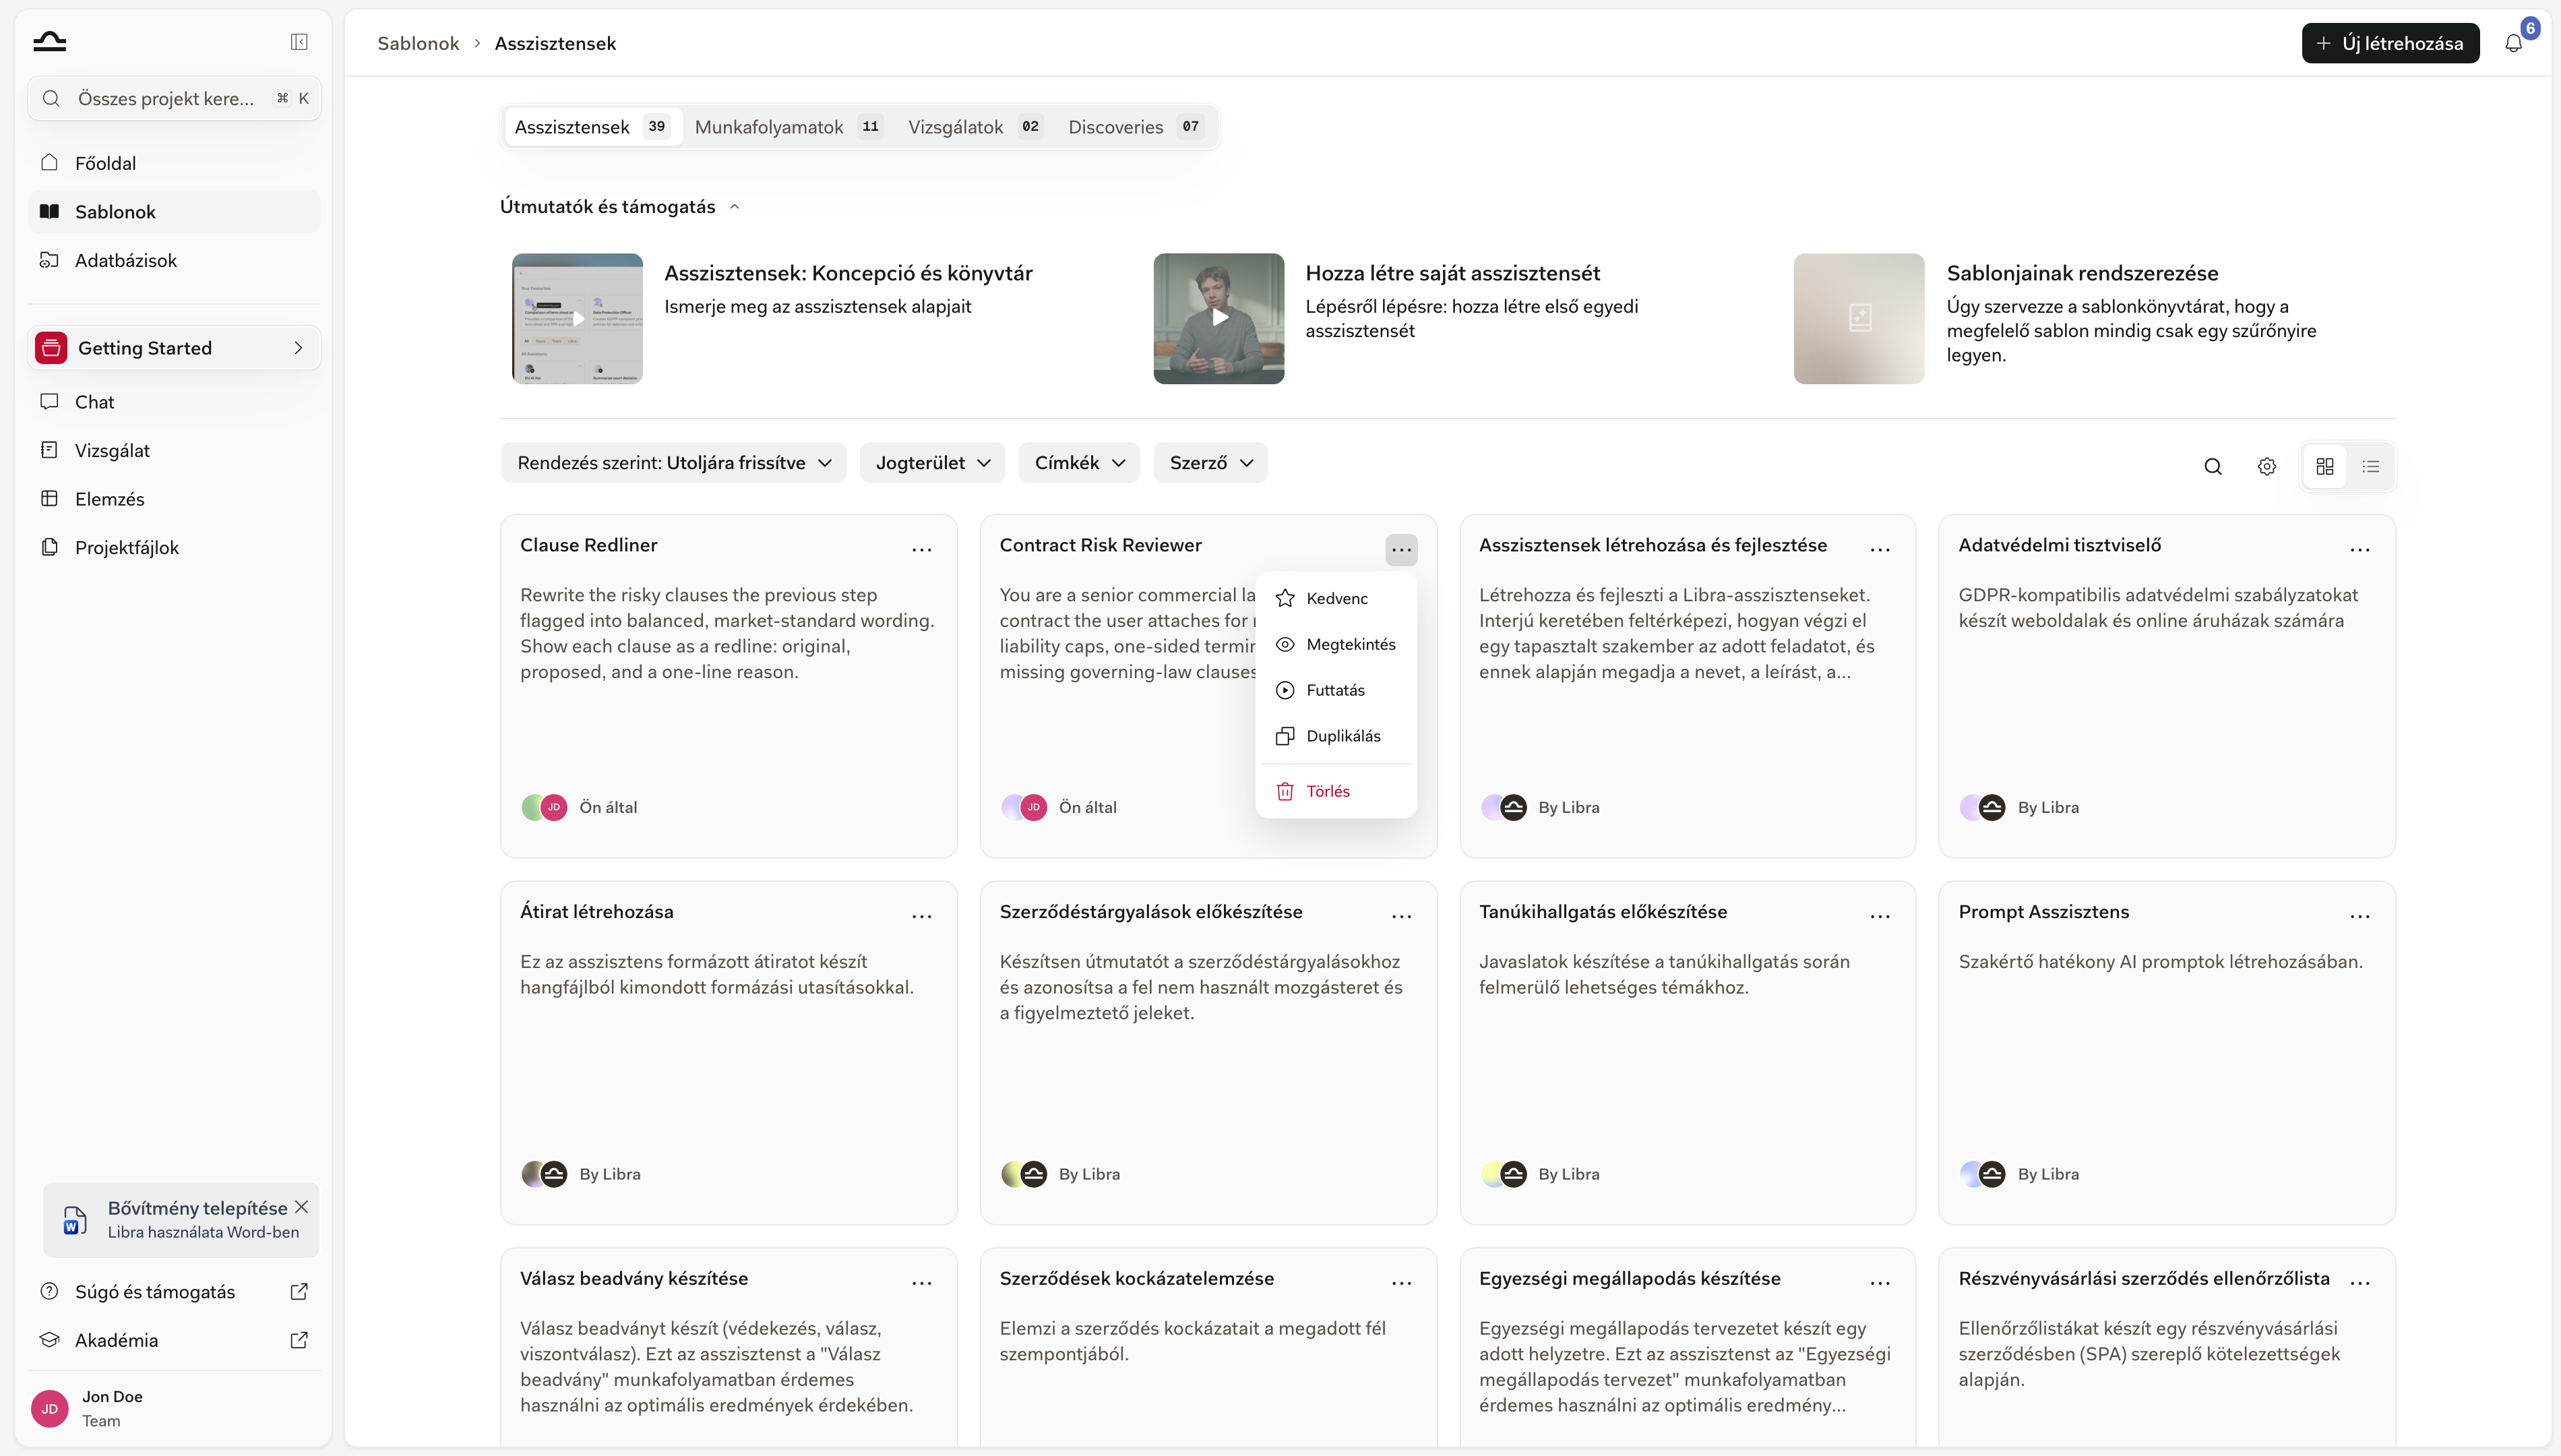The height and width of the screenshot is (1456, 2561).
Task: Play Hozza létre saját asszisztensét video
Action: point(1218,318)
